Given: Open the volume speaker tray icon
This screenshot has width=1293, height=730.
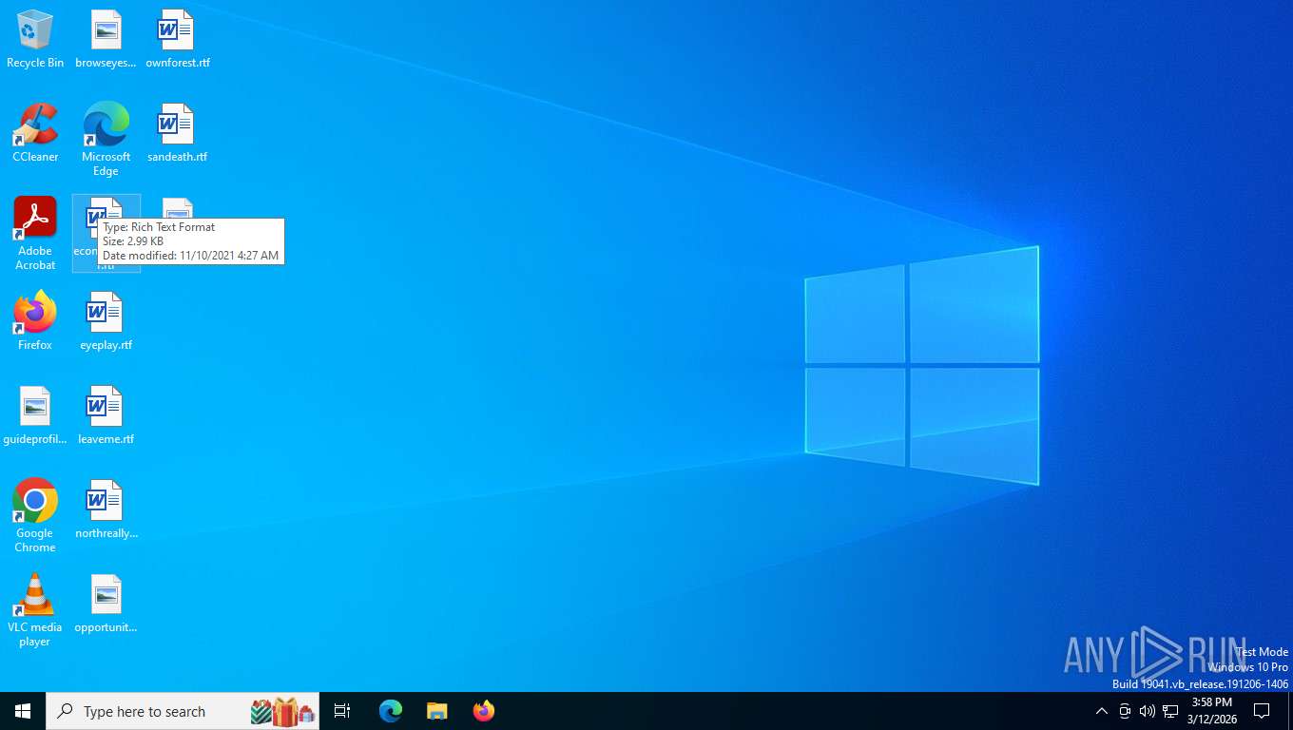Looking at the screenshot, I should (x=1148, y=711).
